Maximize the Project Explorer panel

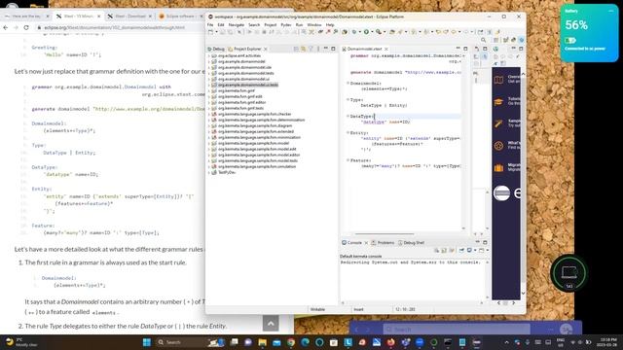333,49
